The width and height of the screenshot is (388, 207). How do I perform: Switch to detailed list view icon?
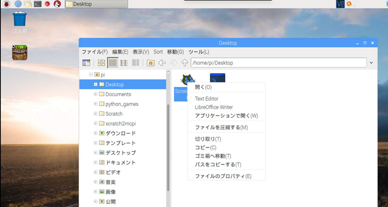(135, 63)
